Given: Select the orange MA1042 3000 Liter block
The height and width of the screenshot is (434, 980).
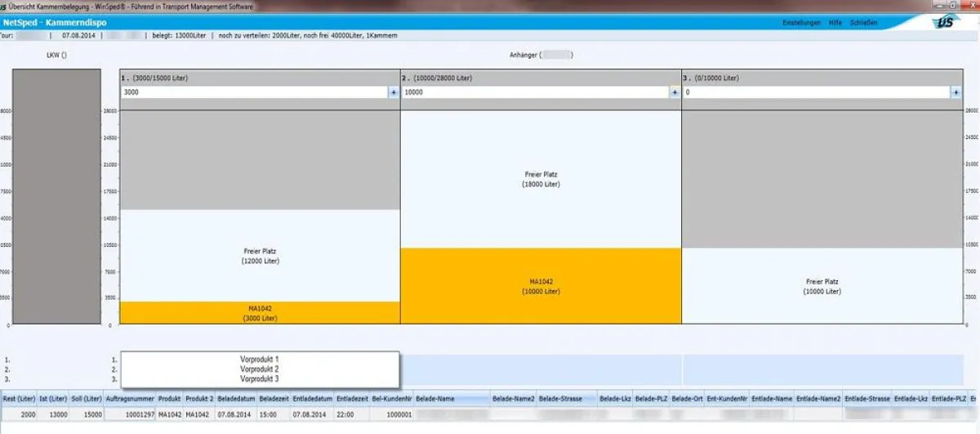Looking at the screenshot, I should (x=260, y=313).
